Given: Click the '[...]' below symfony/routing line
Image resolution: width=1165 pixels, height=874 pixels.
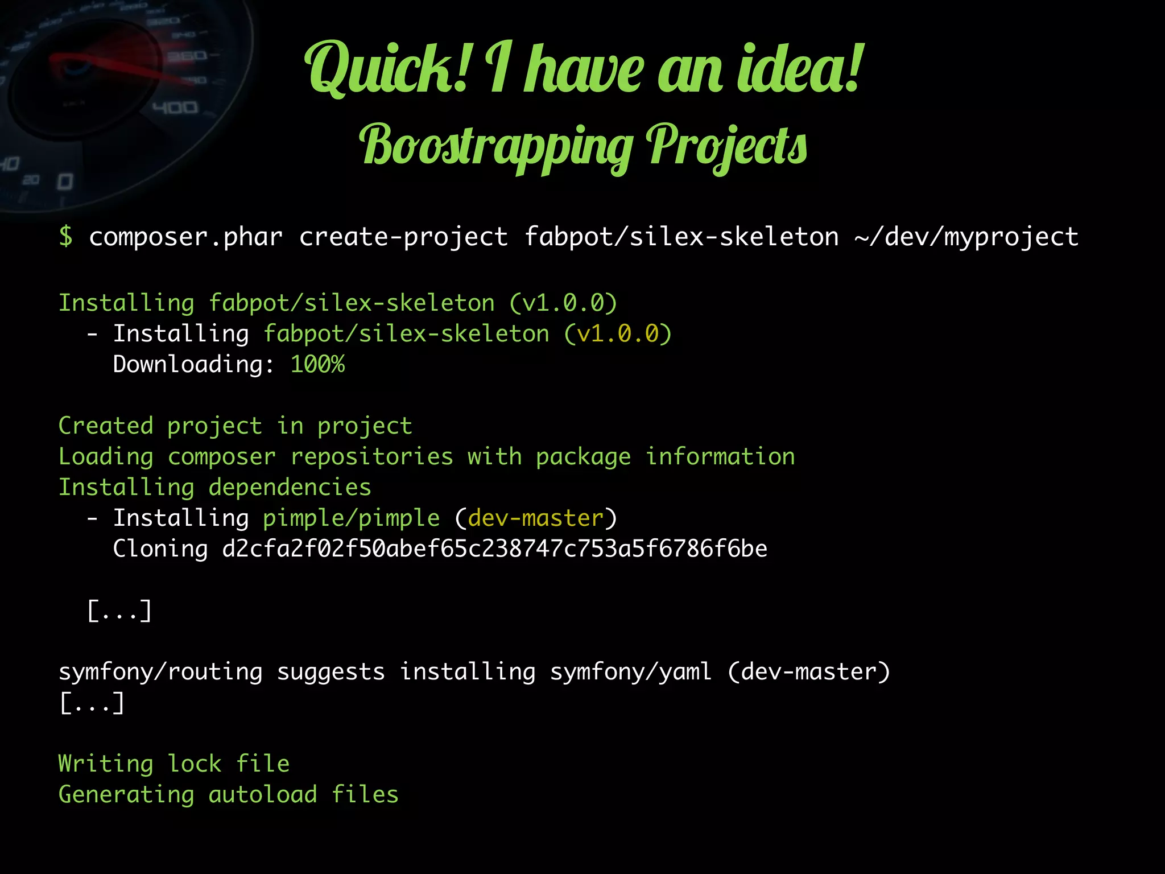Looking at the screenshot, I should coord(91,703).
